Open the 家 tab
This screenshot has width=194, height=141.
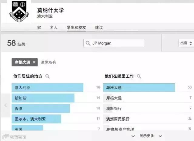39,28
